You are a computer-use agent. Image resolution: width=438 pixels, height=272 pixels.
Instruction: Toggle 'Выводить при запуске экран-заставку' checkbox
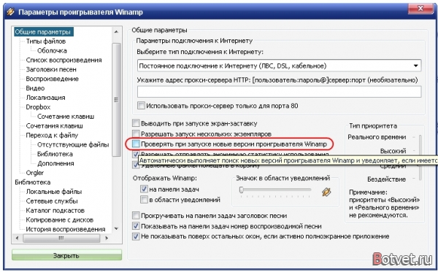[x=136, y=123]
